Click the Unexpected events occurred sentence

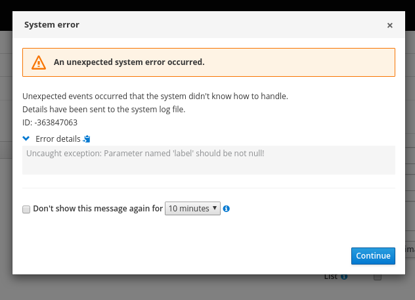tap(155, 96)
